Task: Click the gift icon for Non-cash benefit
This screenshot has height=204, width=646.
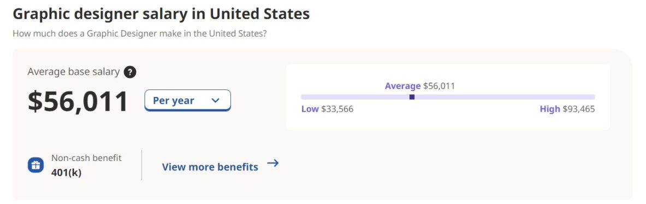Action: (36, 165)
